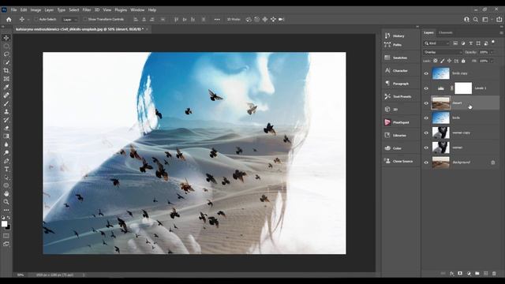Open the Opacity value dropdown arrow
Screen dimensions: 505x284
pyautogui.click(x=492, y=52)
